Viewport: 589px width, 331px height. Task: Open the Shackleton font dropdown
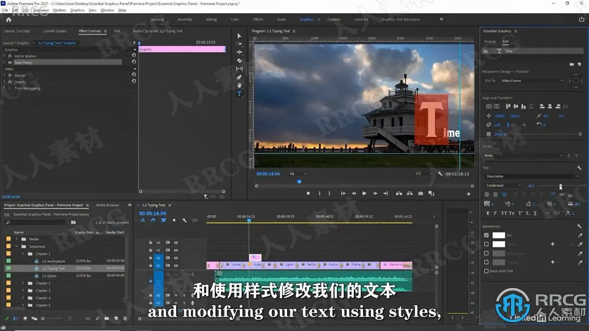coord(532,176)
